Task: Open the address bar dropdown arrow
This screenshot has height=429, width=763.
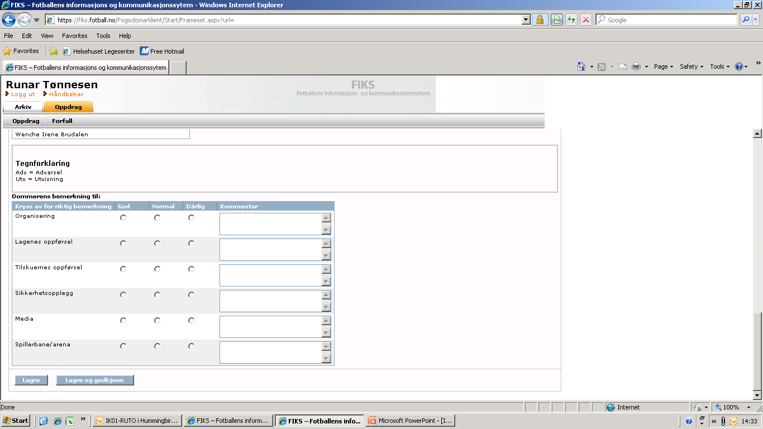Action: [x=526, y=20]
